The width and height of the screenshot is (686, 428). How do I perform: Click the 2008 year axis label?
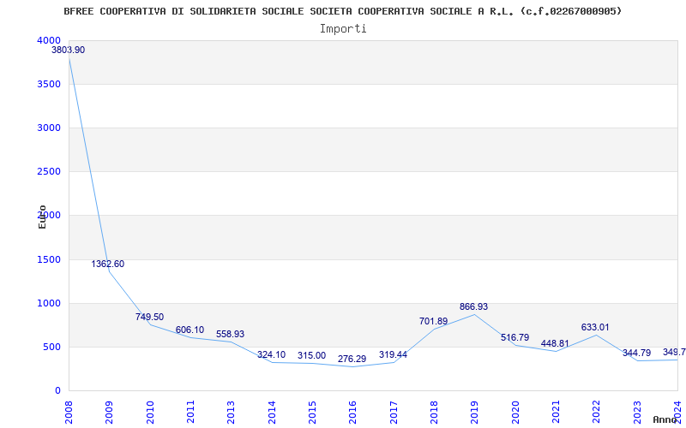tap(69, 409)
